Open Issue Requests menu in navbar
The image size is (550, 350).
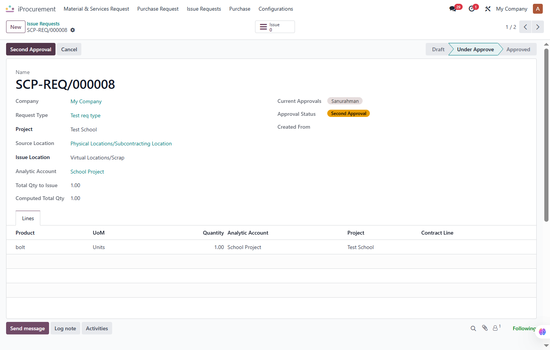[x=204, y=9]
